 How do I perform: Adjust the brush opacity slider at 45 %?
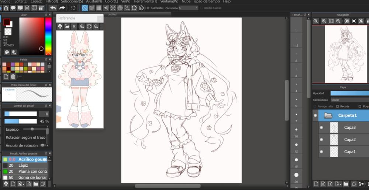pos(21,121)
